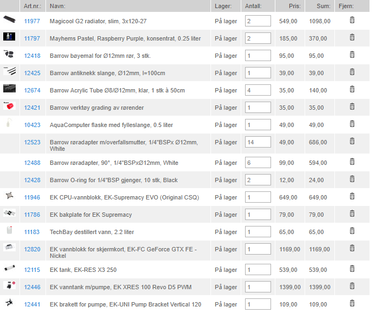Open Barrow Acrylic Tube thumbnail

[9, 89]
